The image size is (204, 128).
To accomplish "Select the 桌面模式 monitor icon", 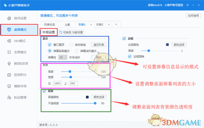I will tap(9, 30).
